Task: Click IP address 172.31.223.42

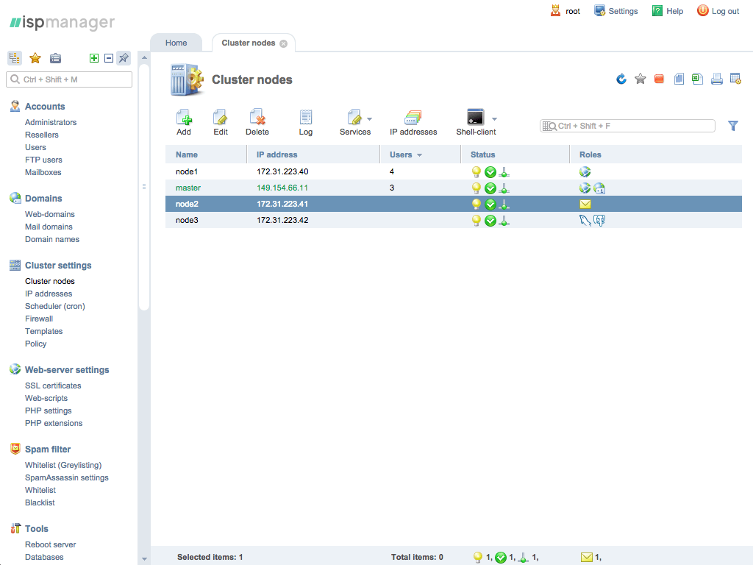Action: 282,220
